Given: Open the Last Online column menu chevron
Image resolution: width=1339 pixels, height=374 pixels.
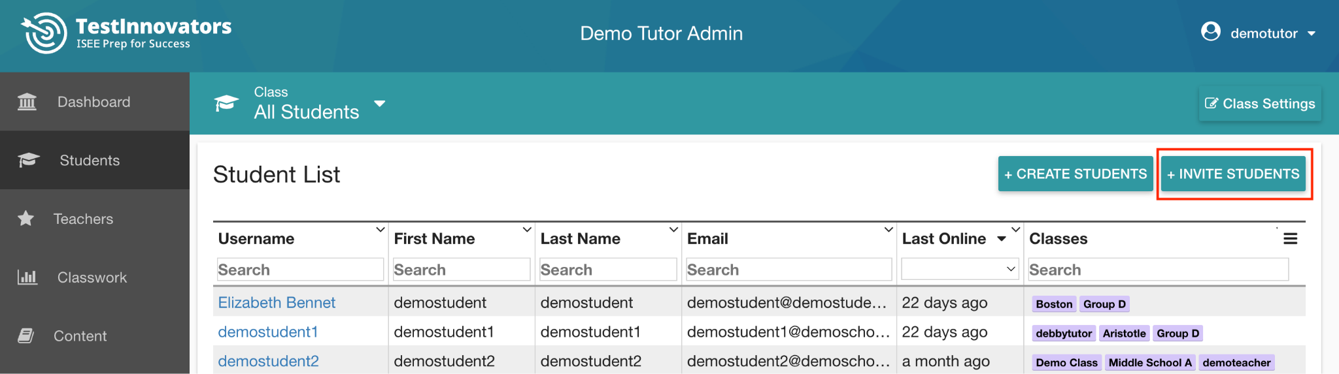Looking at the screenshot, I should 1015,230.
